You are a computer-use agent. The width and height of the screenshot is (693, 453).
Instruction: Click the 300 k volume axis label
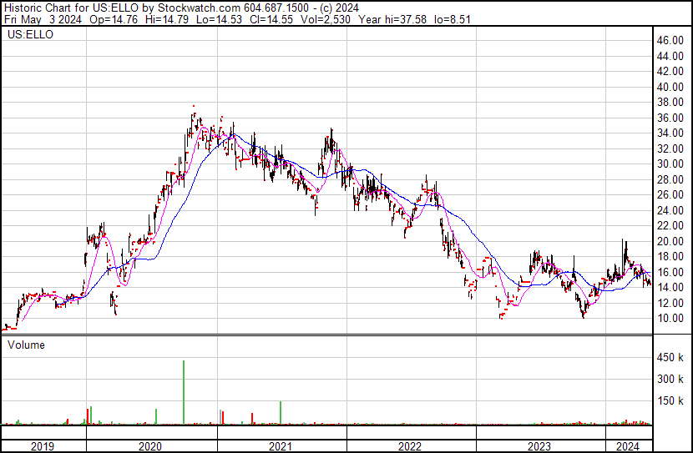(670, 380)
